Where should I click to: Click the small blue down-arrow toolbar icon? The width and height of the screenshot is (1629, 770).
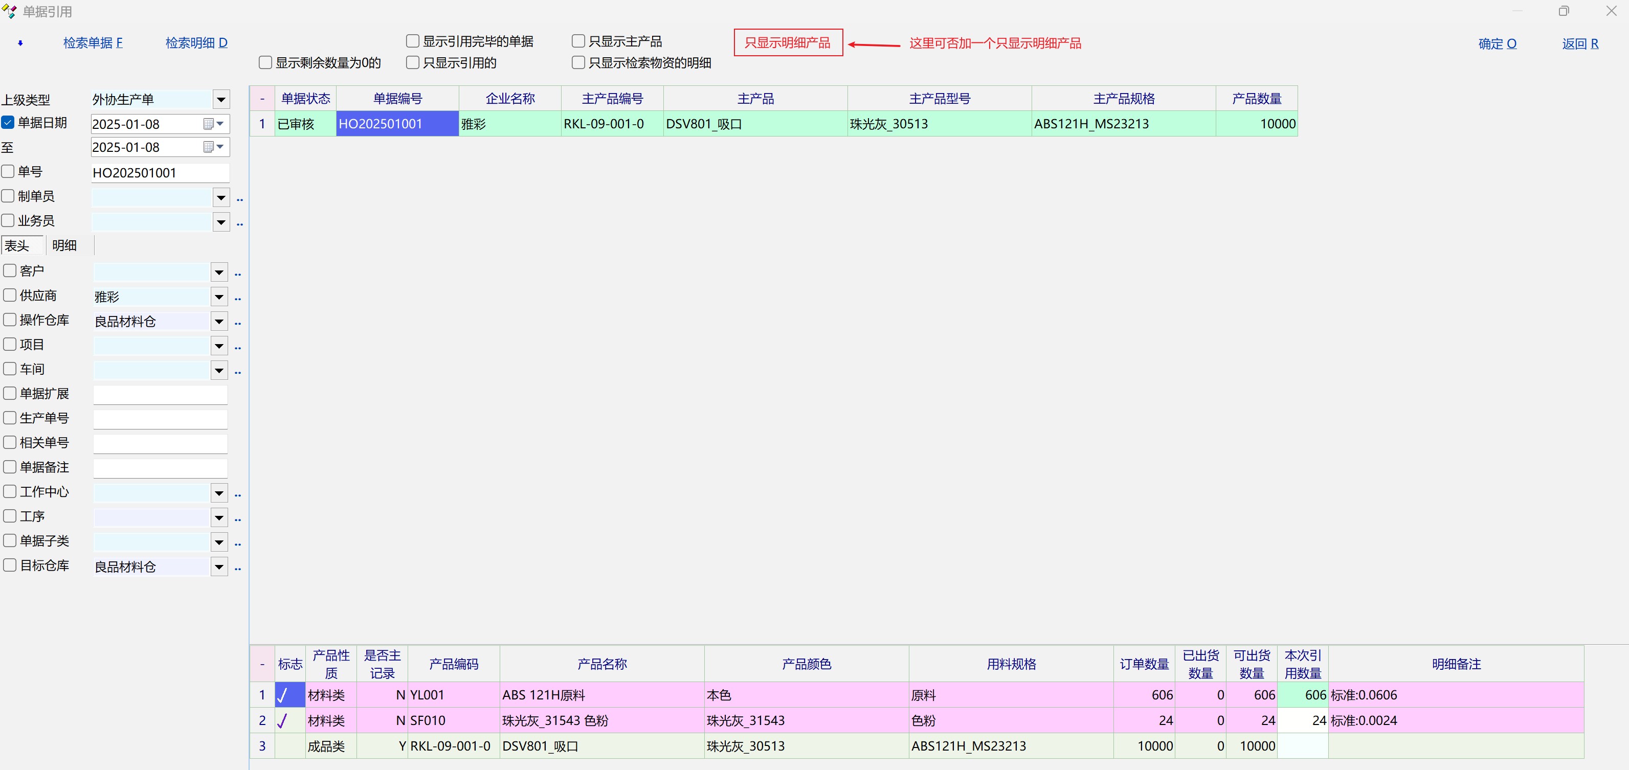point(20,43)
